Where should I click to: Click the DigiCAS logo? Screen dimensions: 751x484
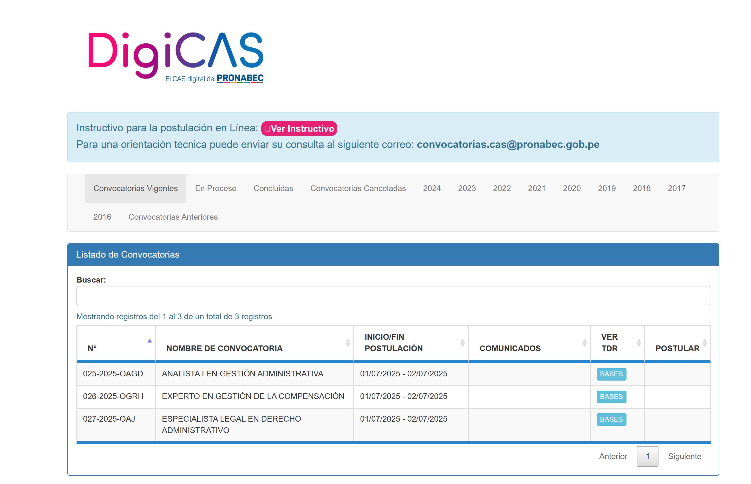coord(176,57)
